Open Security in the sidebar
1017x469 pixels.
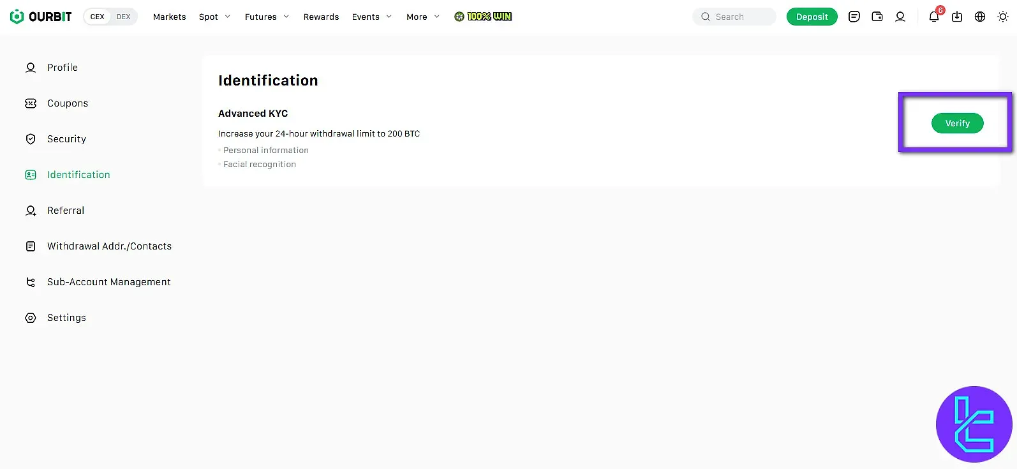66,139
